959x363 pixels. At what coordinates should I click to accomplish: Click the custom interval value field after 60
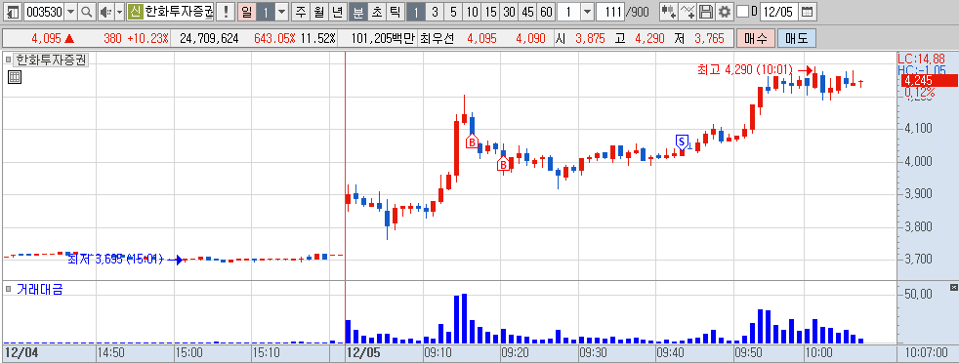coord(568,12)
